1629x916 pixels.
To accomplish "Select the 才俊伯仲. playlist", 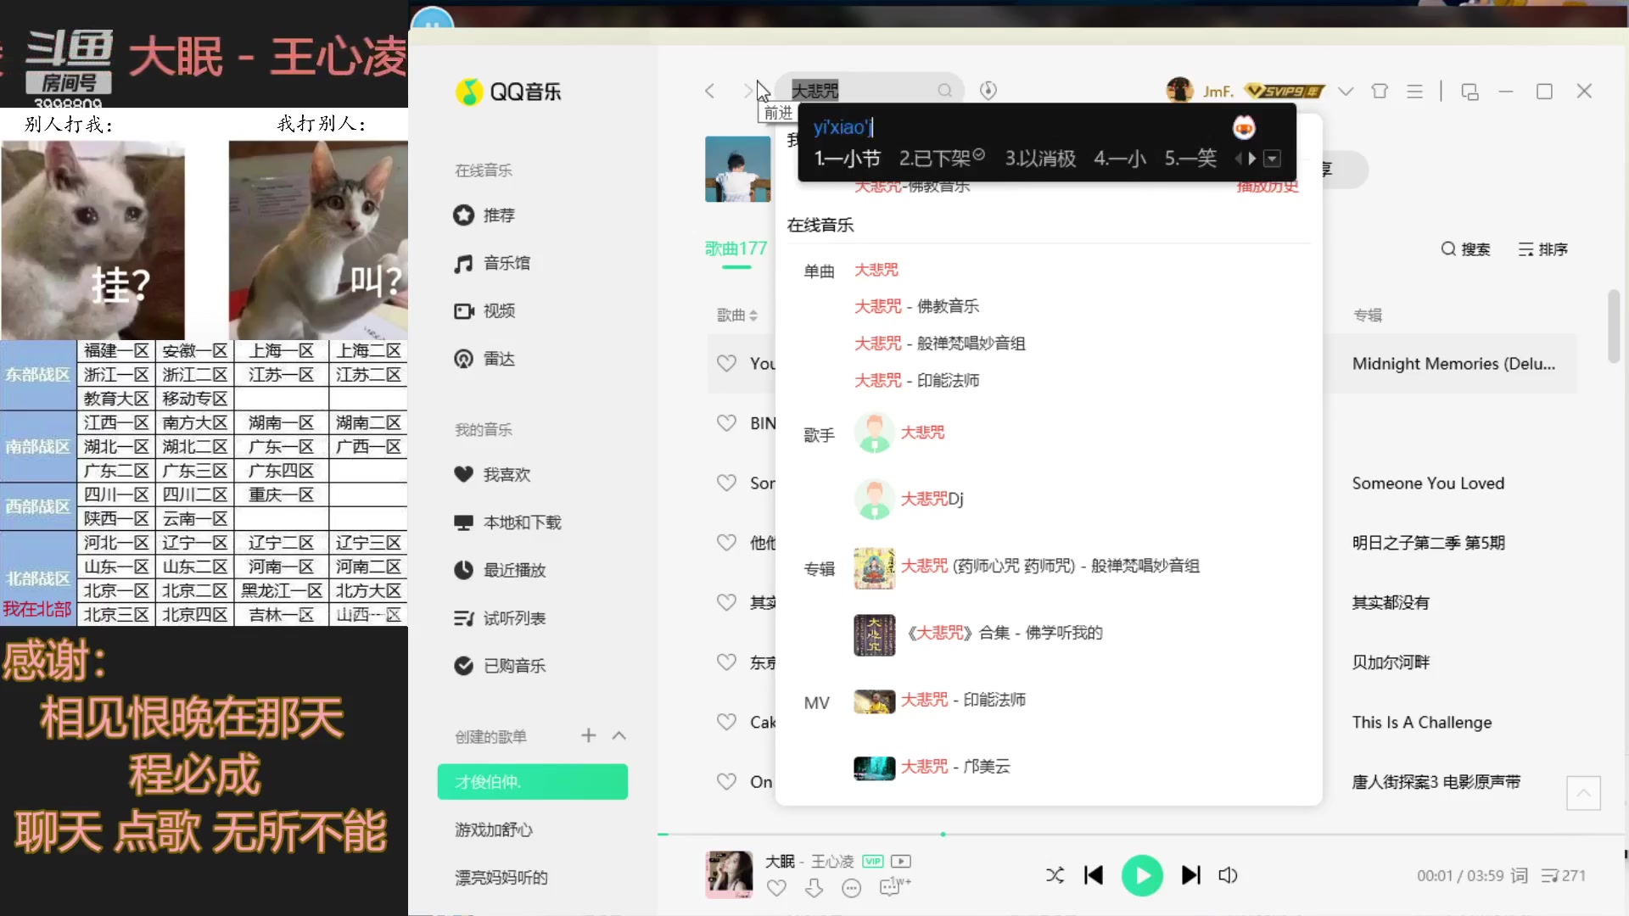I will pyautogui.click(x=533, y=782).
